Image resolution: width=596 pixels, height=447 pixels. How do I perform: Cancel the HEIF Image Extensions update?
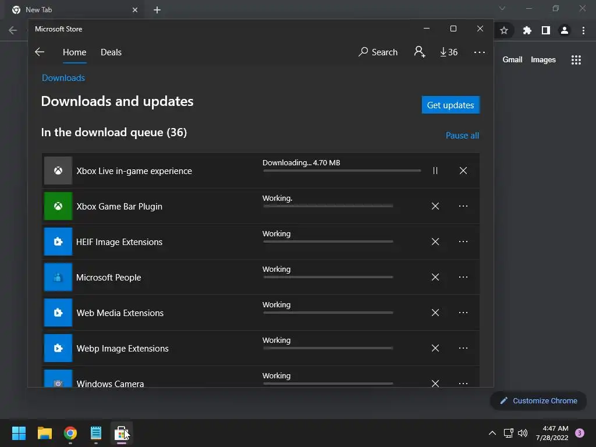[x=435, y=242]
